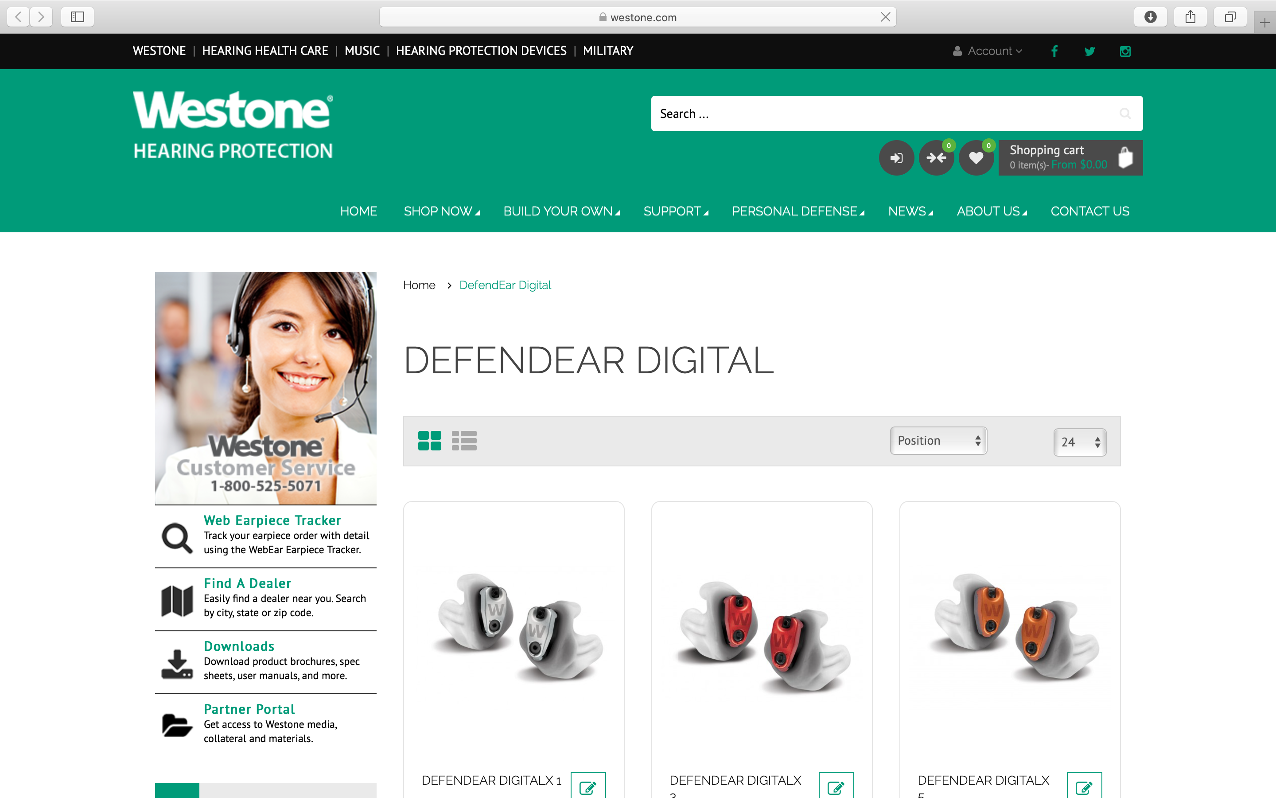Image resolution: width=1276 pixels, height=798 pixels.
Task: Expand the Support menu
Action: (676, 211)
